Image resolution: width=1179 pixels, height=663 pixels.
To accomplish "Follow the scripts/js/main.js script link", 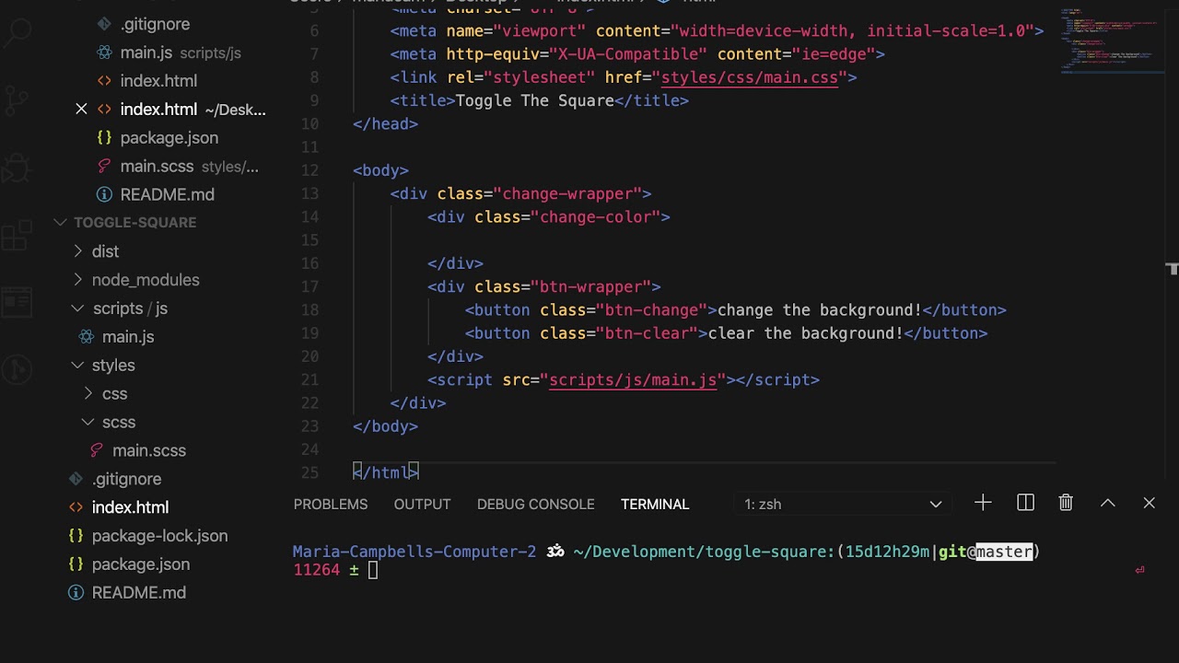I will (633, 379).
